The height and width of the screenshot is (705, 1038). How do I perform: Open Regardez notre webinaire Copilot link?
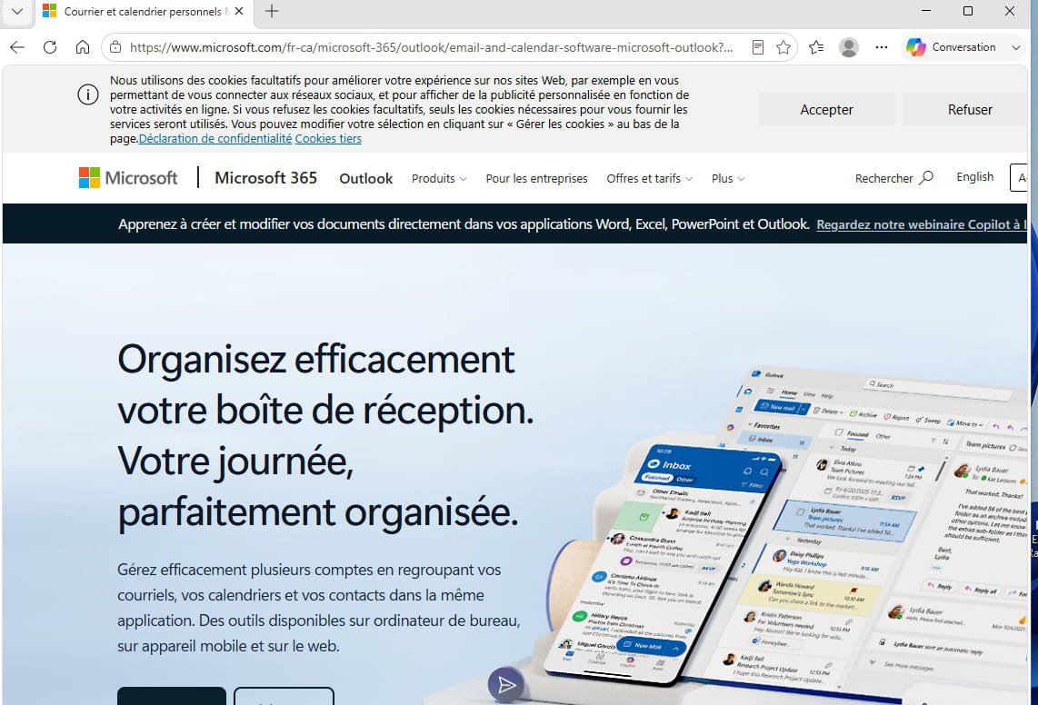[x=921, y=224]
